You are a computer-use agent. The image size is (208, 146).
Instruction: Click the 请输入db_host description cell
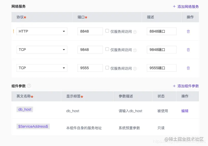[x=130, y=111]
